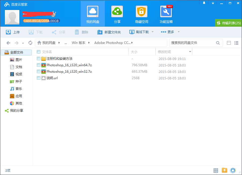Filter by 视频 videos

(16, 74)
